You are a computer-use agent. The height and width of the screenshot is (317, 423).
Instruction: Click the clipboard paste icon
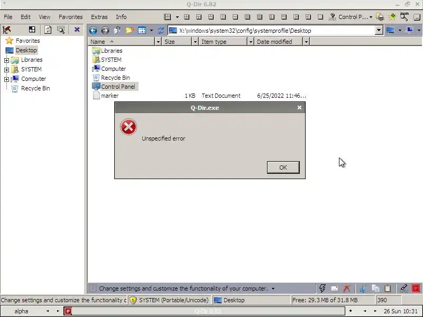[x=388, y=288]
